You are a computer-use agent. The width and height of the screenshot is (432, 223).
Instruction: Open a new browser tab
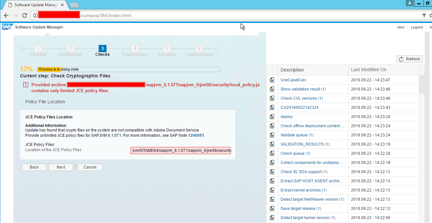pos(74,5)
